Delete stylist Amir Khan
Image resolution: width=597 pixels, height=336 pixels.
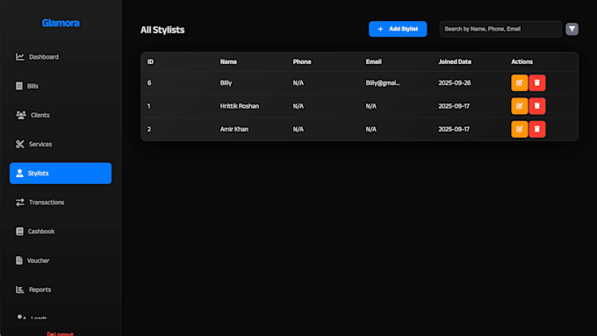coord(537,129)
